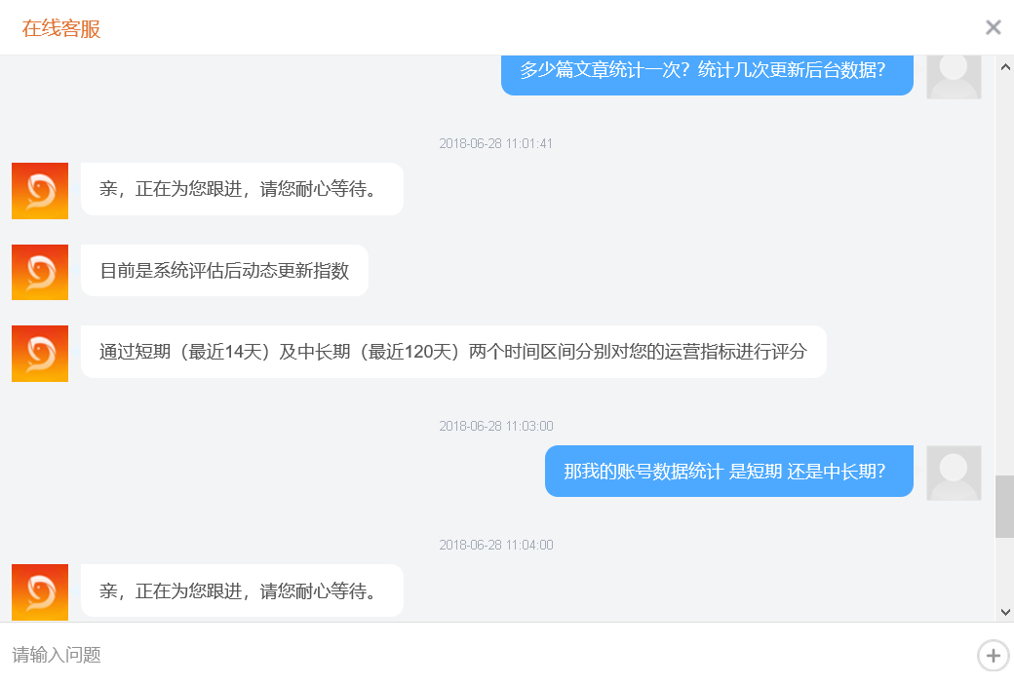Click agent avatar beside 通过短期（最近14天） message
Screen dimensions: 1014x684
(x=40, y=354)
